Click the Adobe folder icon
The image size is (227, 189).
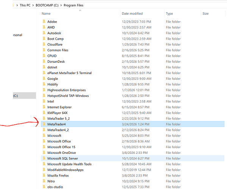click(x=44, y=22)
